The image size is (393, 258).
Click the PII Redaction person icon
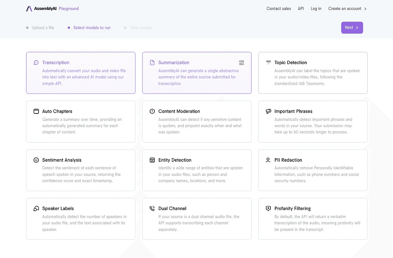point(268,160)
